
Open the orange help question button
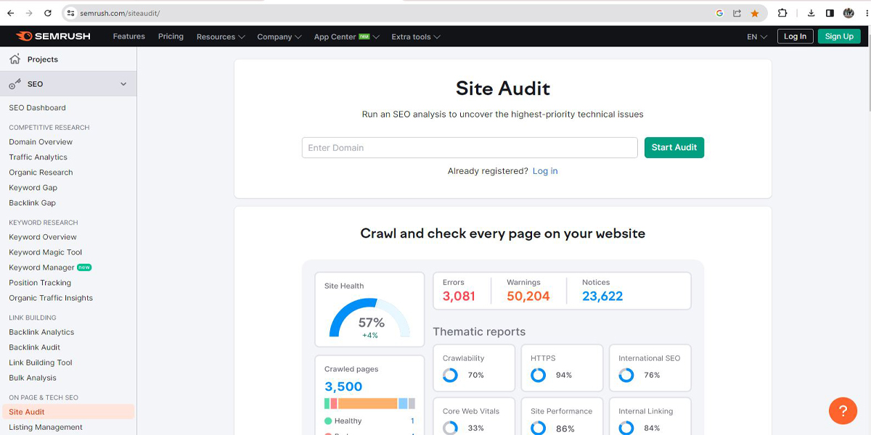(843, 410)
